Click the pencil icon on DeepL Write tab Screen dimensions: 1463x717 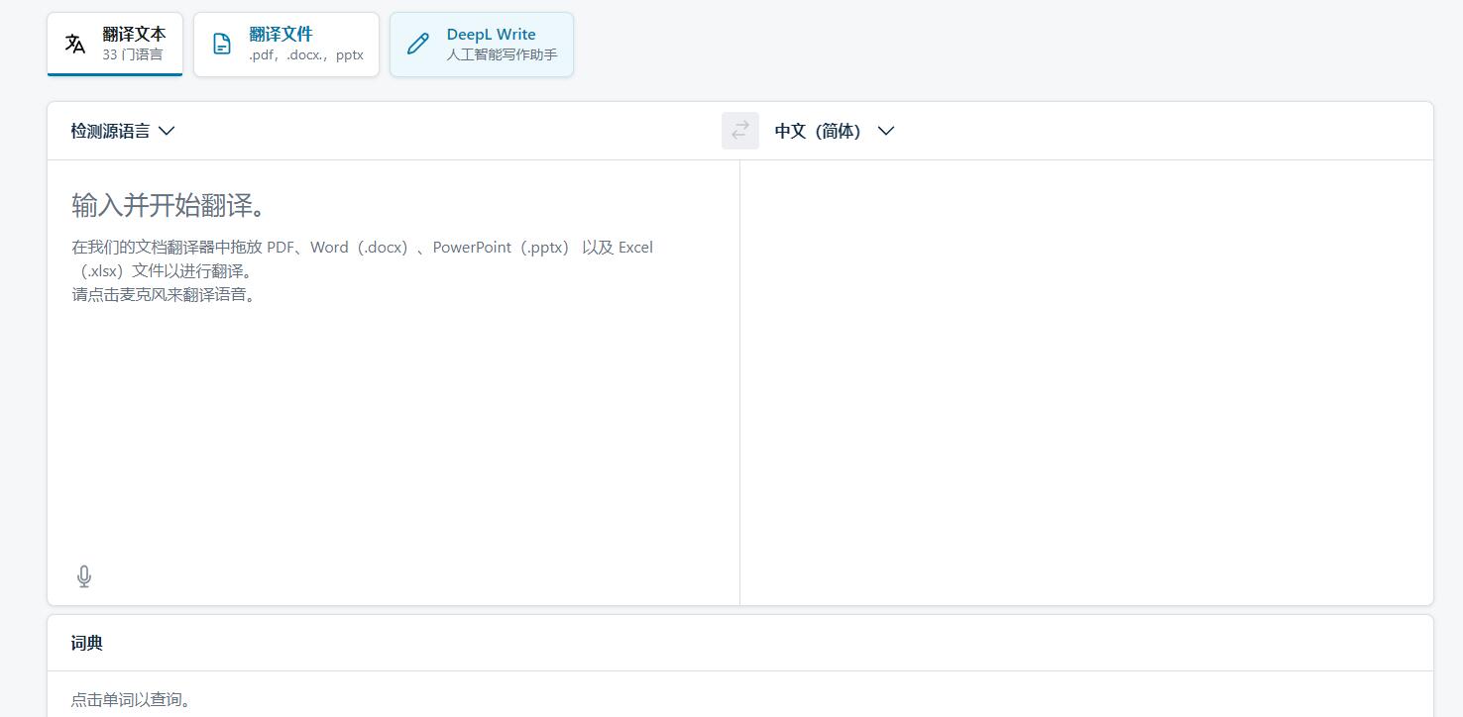click(416, 44)
